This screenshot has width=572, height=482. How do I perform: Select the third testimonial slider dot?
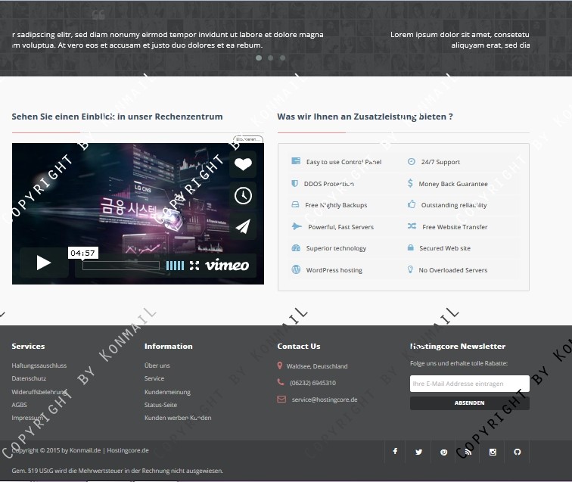click(283, 58)
